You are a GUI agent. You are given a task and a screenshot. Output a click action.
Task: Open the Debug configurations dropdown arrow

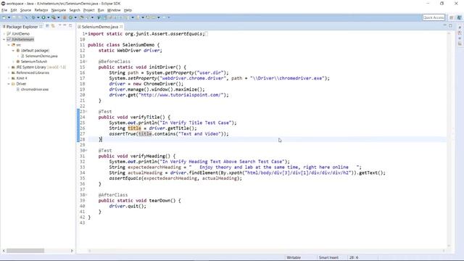point(38,17)
